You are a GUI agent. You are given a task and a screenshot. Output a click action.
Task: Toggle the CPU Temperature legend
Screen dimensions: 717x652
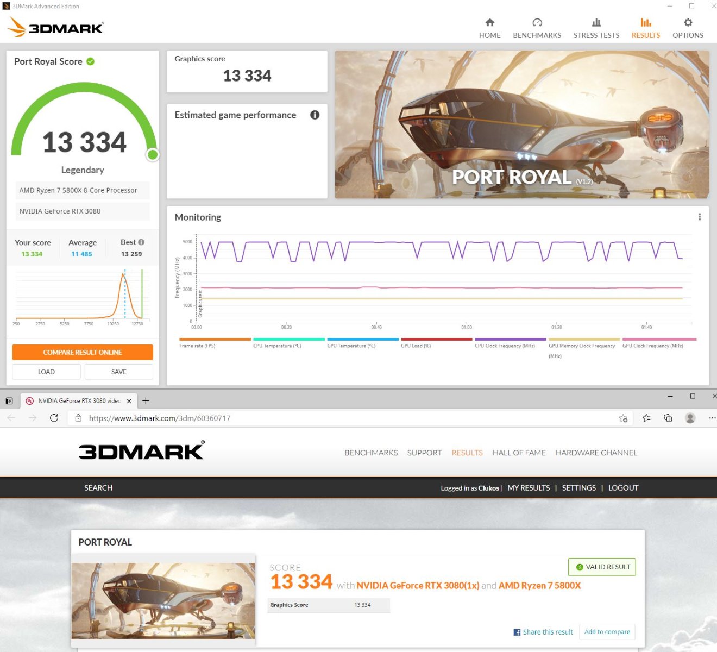(288, 343)
